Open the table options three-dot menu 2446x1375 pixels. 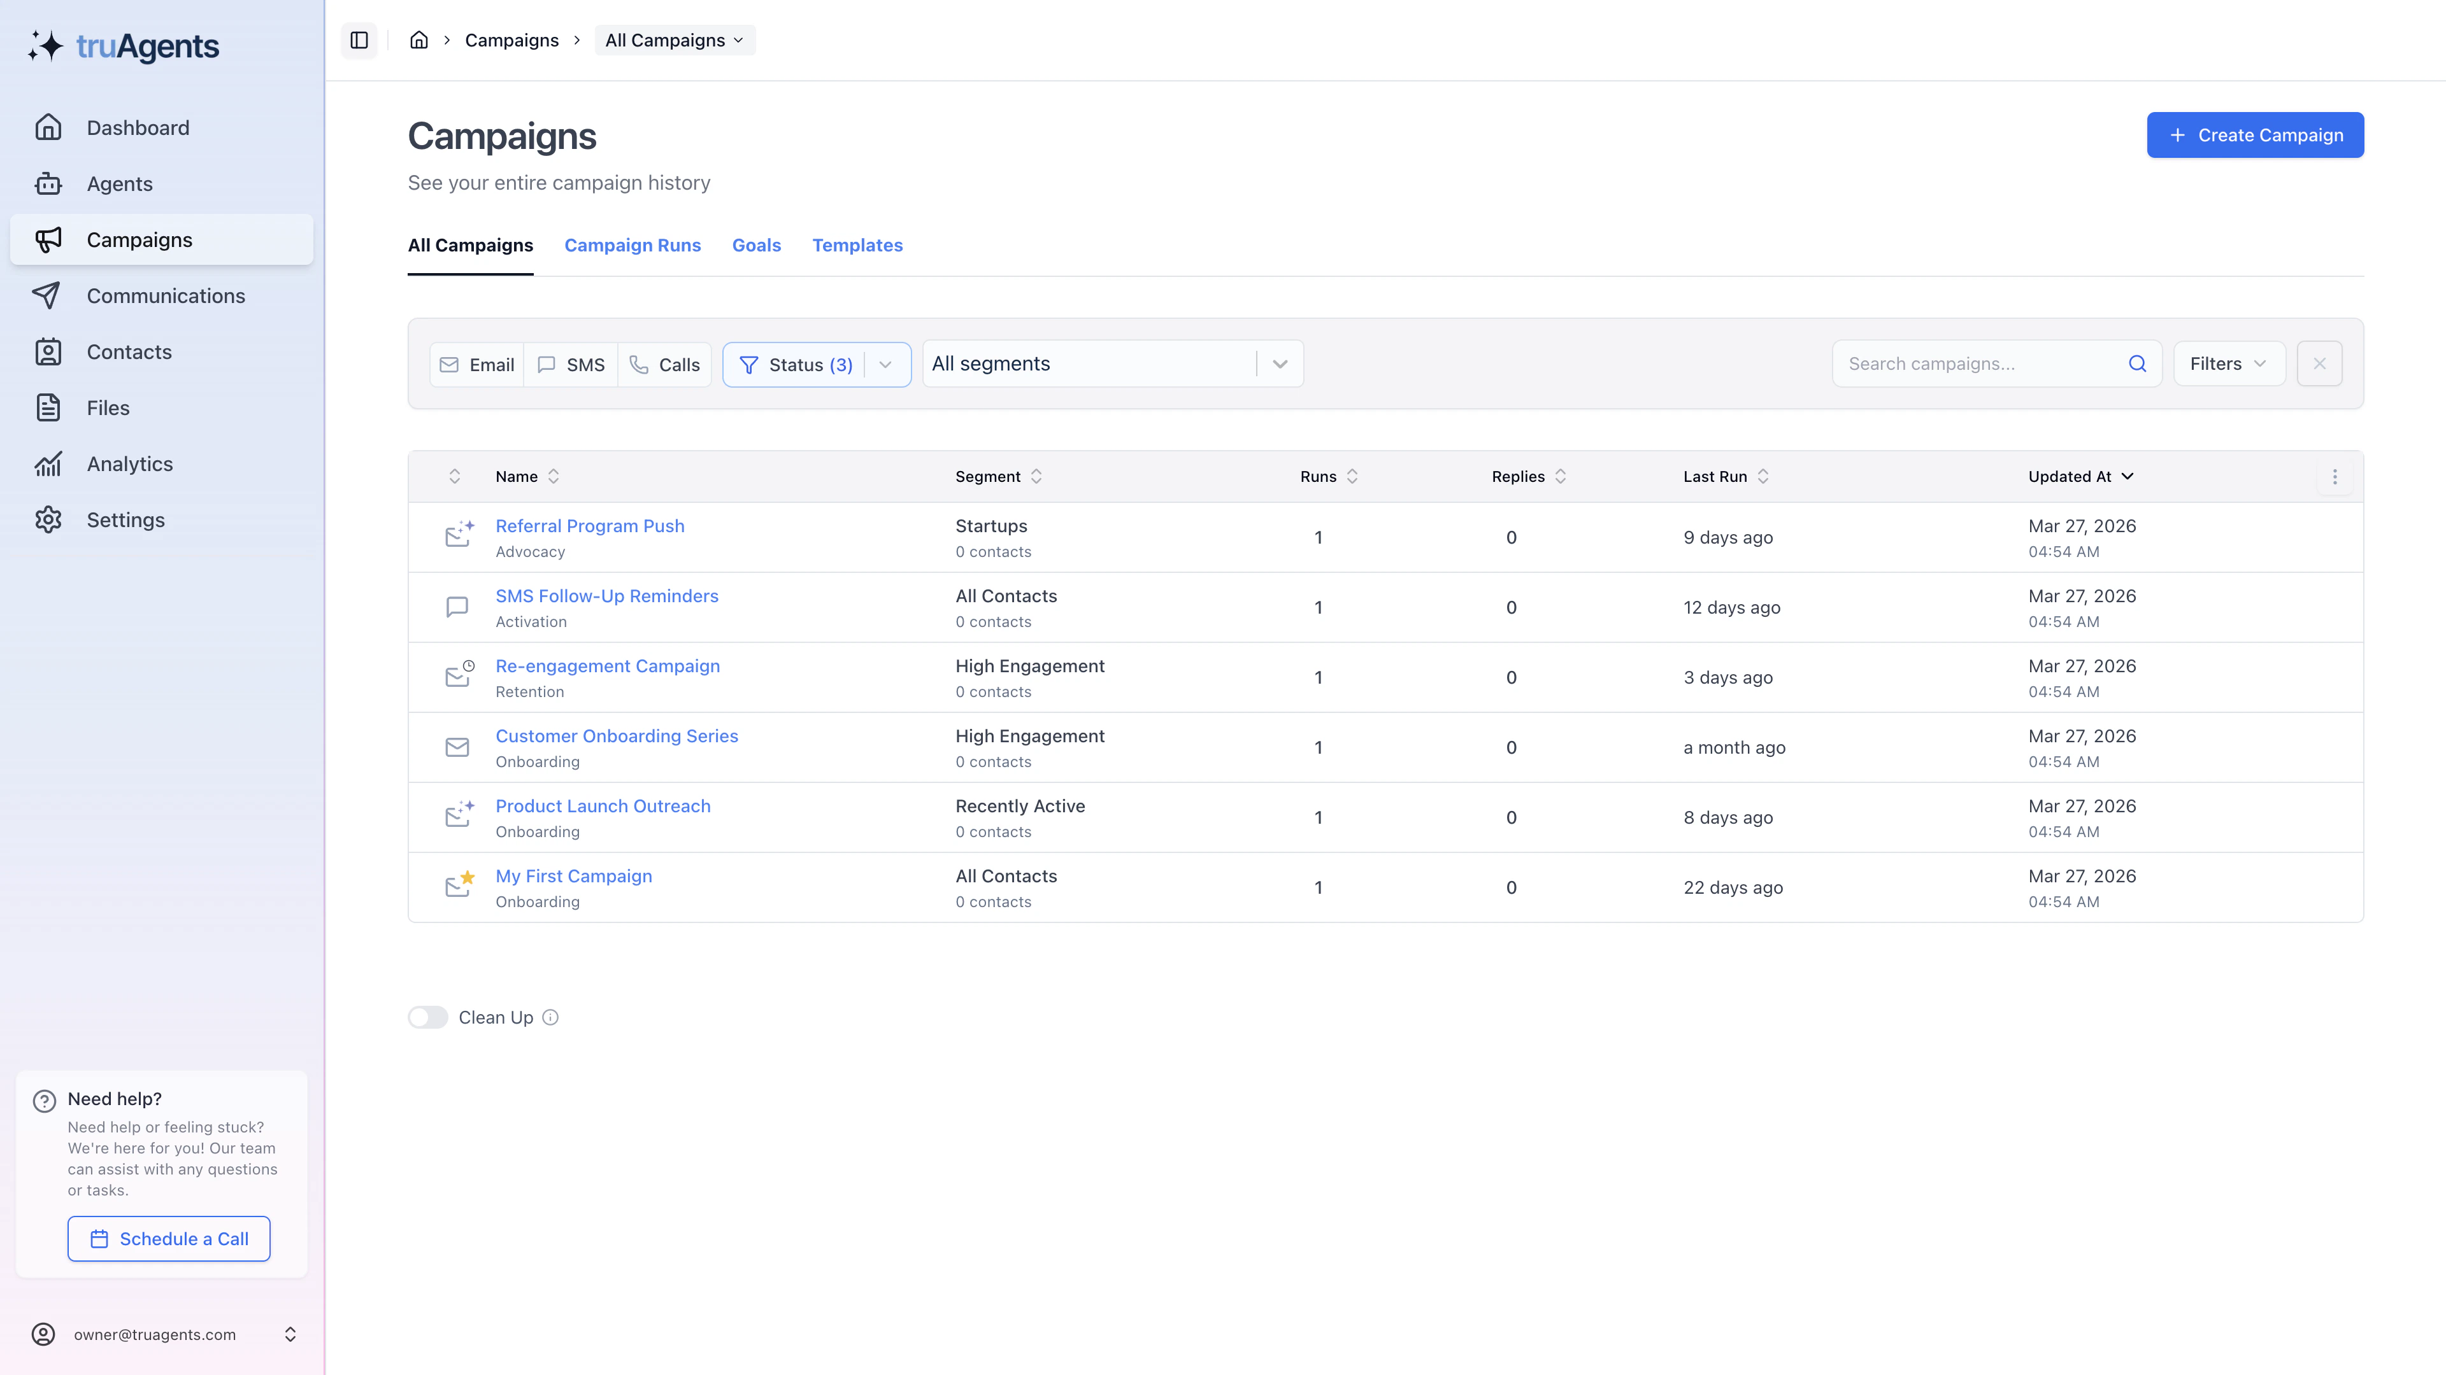[2335, 477]
